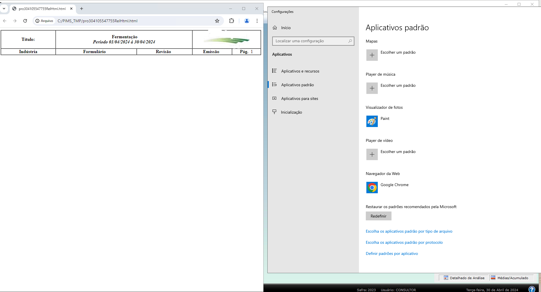Click the Aplicativos padrão list icon

tap(274, 84)
